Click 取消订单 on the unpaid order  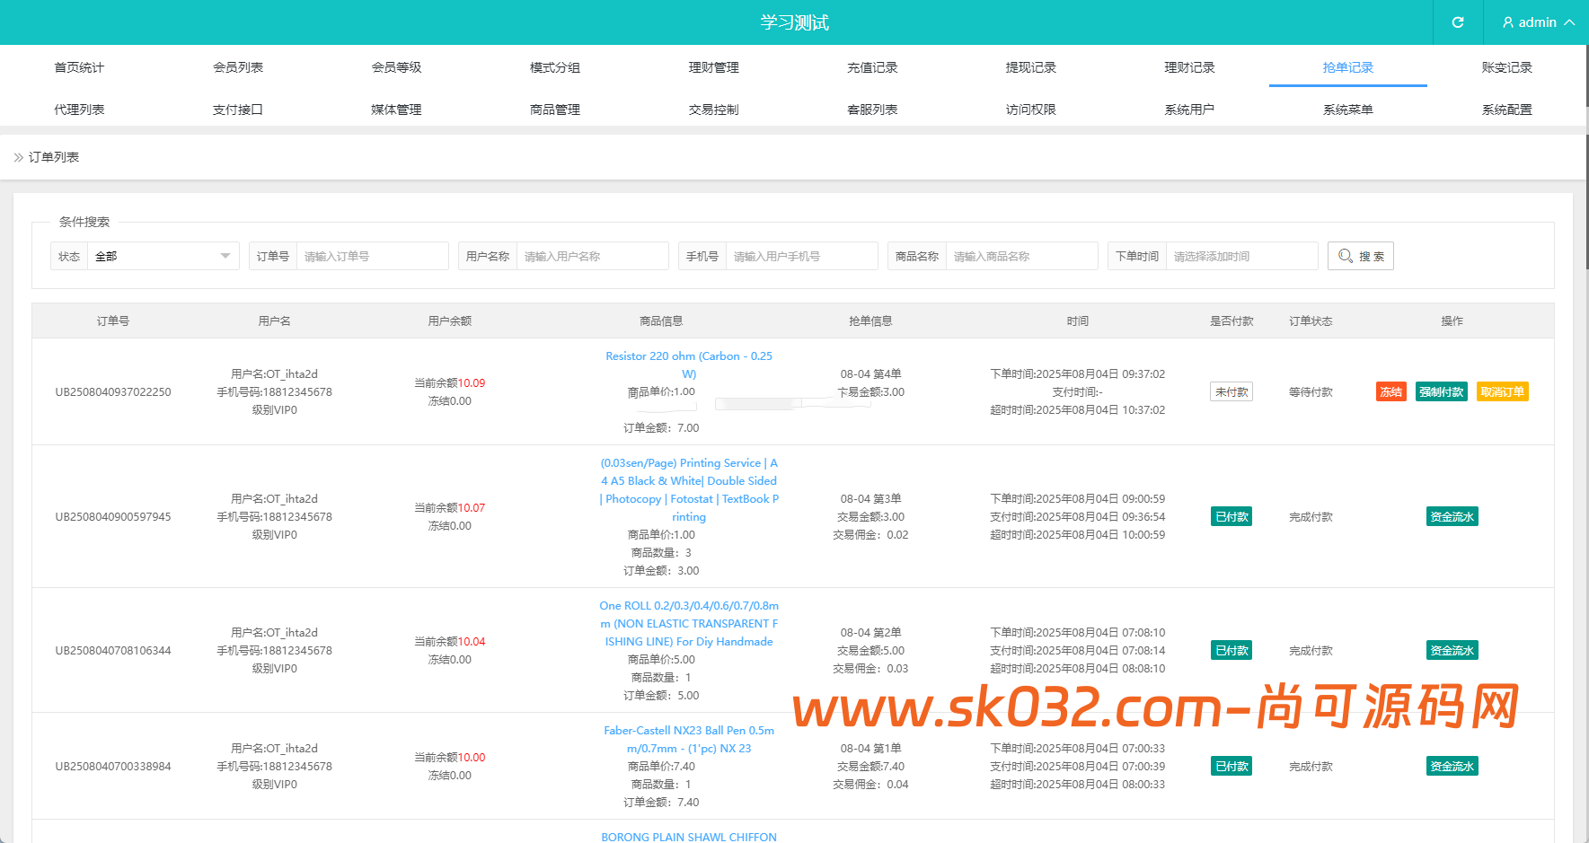pyautogui.click(x=1502, y=391)
